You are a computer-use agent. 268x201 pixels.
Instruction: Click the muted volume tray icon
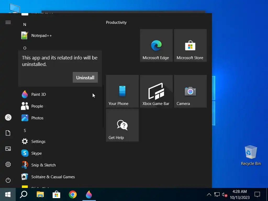(x=224, y=194)
